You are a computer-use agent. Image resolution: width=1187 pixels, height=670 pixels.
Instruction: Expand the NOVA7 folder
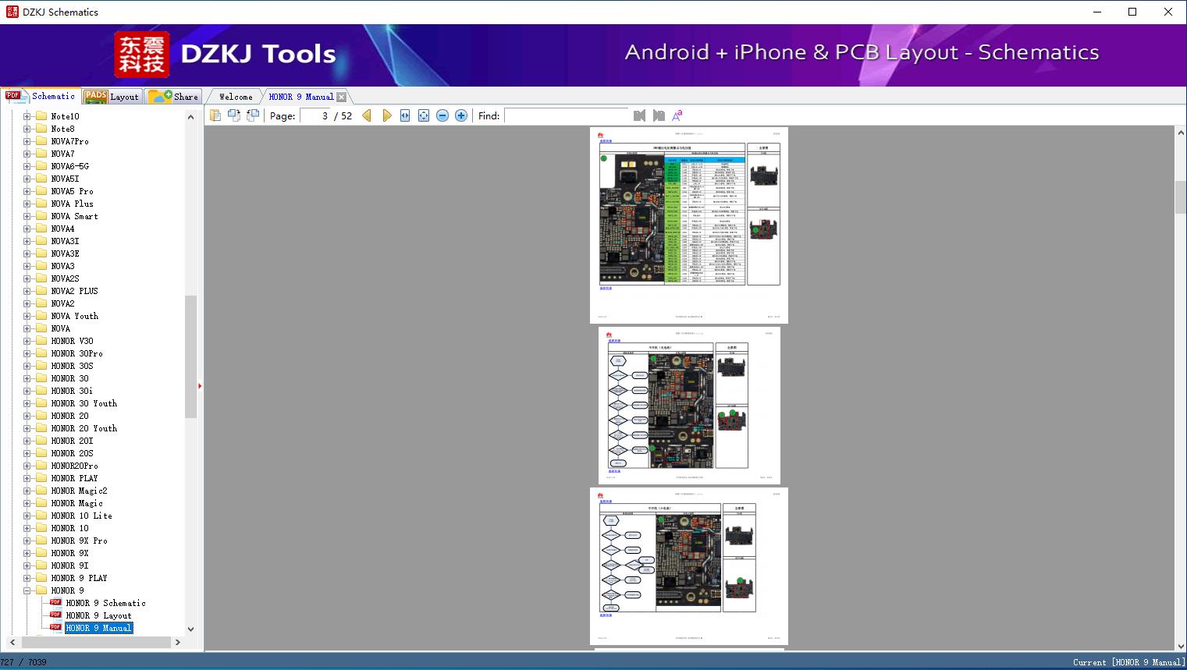pyautogui.click(x=27, y=154)
